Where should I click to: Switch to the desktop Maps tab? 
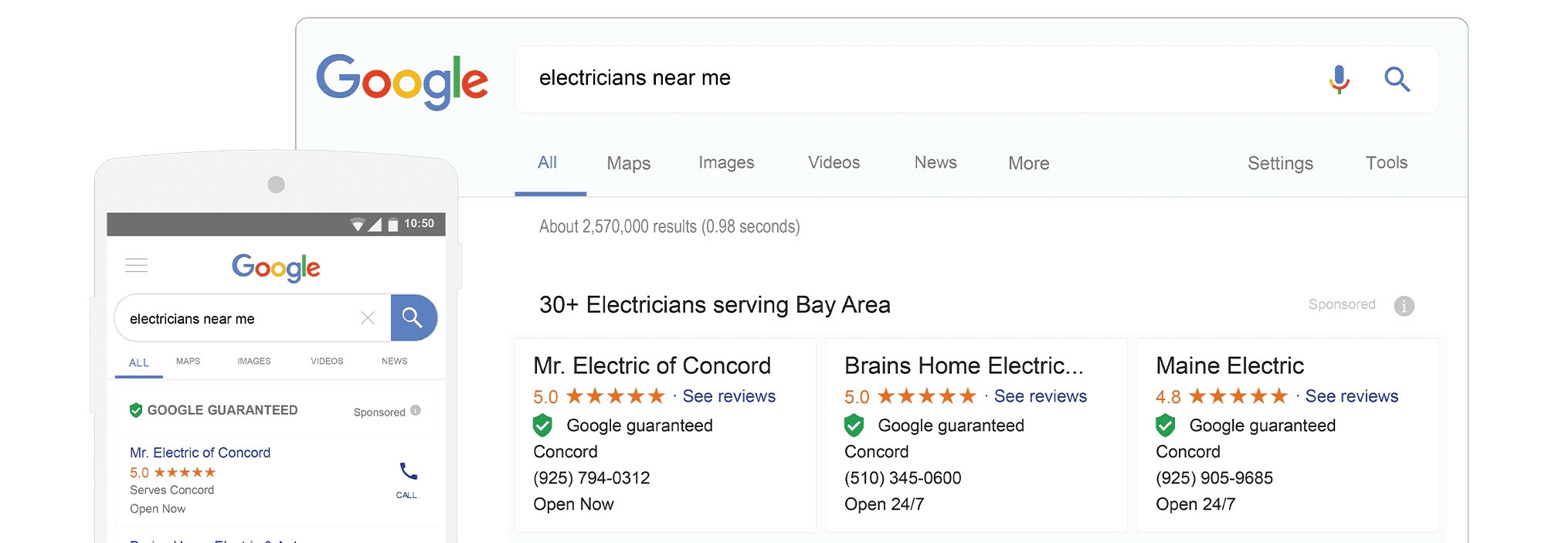pyautogui.click(x=628, y=163)
